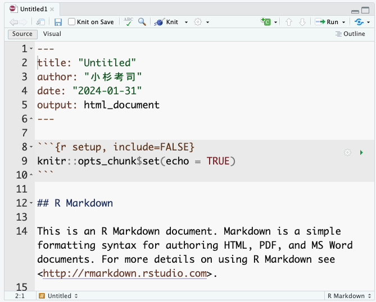Expand gear options dropdown arrow
Screen dimensions: 376x302
click(x=207, y=22)
